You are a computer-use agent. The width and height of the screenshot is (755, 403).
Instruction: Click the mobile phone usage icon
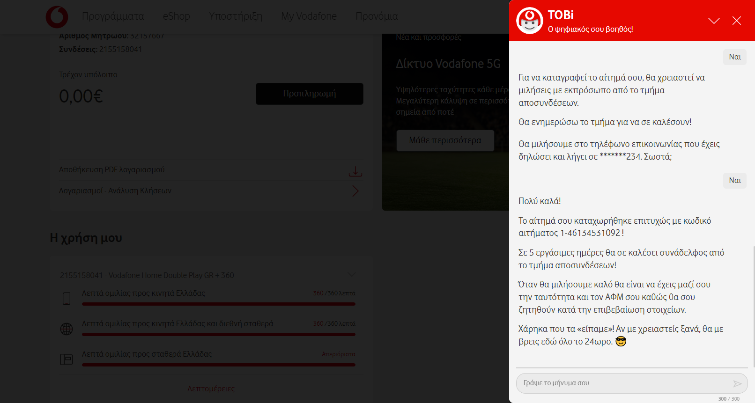67,299
